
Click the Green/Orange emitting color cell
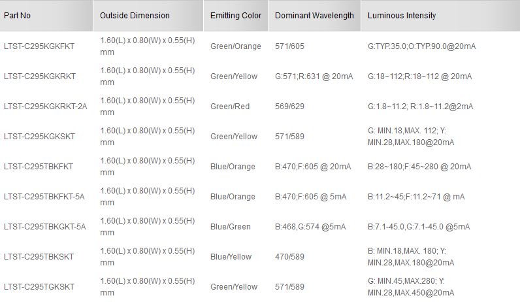point(236,46)
